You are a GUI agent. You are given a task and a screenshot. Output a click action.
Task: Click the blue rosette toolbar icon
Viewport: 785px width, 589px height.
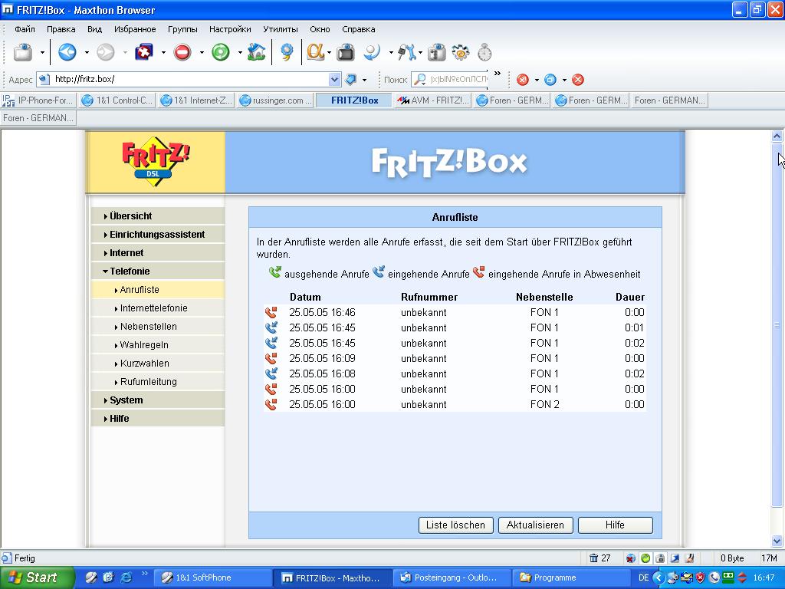pos(287,52)
